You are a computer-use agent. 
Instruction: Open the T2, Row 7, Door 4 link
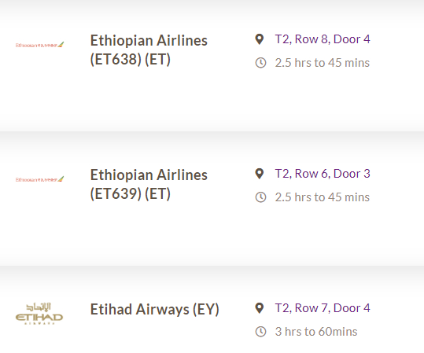click(x=323, y=308)
